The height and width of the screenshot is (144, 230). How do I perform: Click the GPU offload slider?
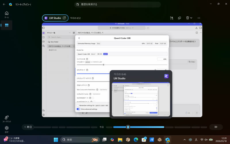tap(93, 73)
